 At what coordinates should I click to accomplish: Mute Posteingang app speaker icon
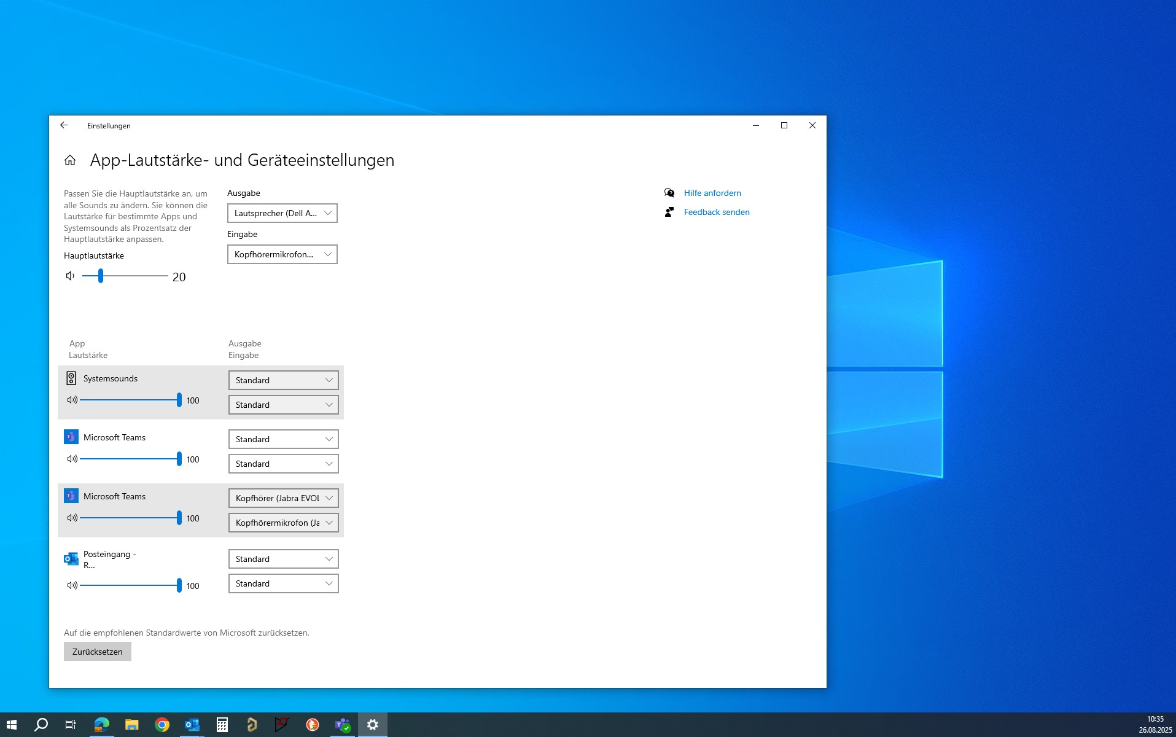pos(72,585)
